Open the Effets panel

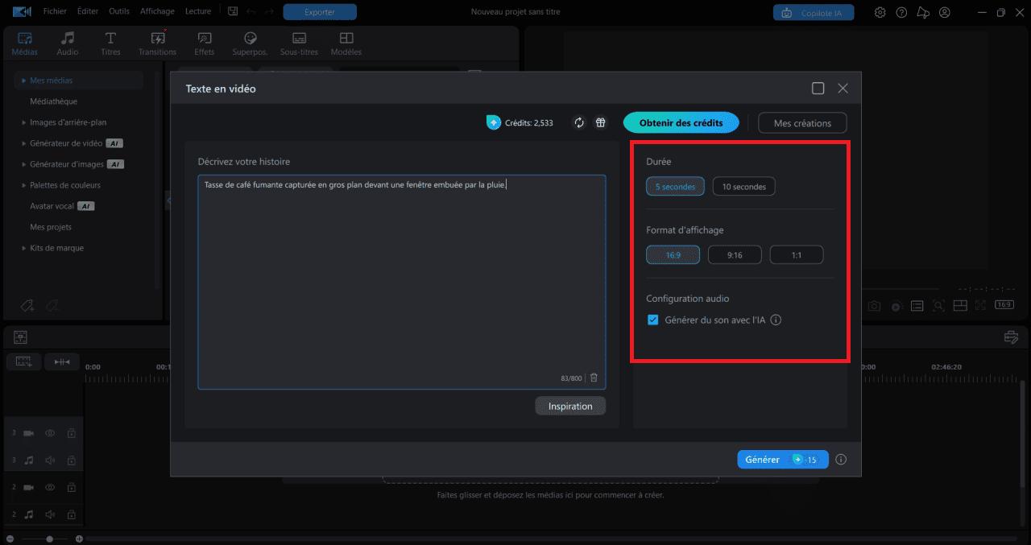[204, 42]
